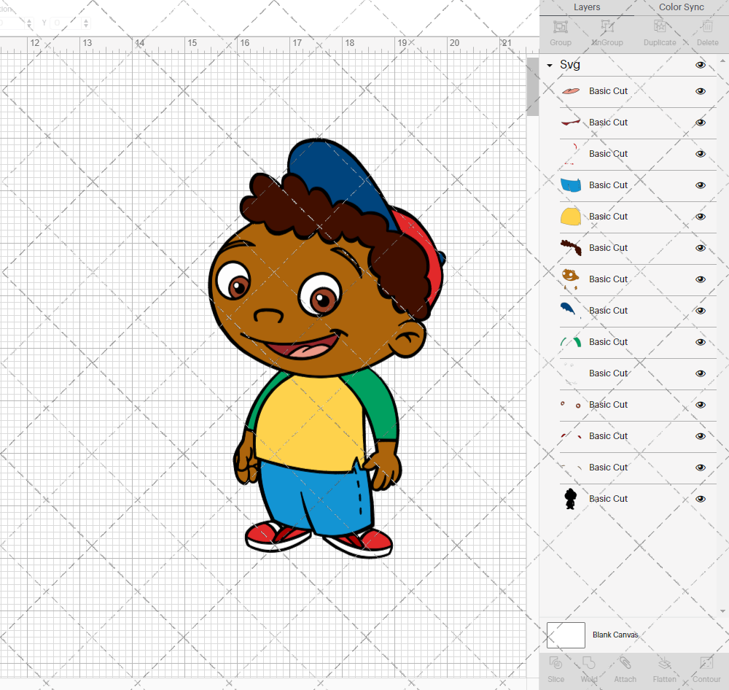Hide the pink lips Basic Cut layer
The image size is (729, 690).
[x=700, y=91]
